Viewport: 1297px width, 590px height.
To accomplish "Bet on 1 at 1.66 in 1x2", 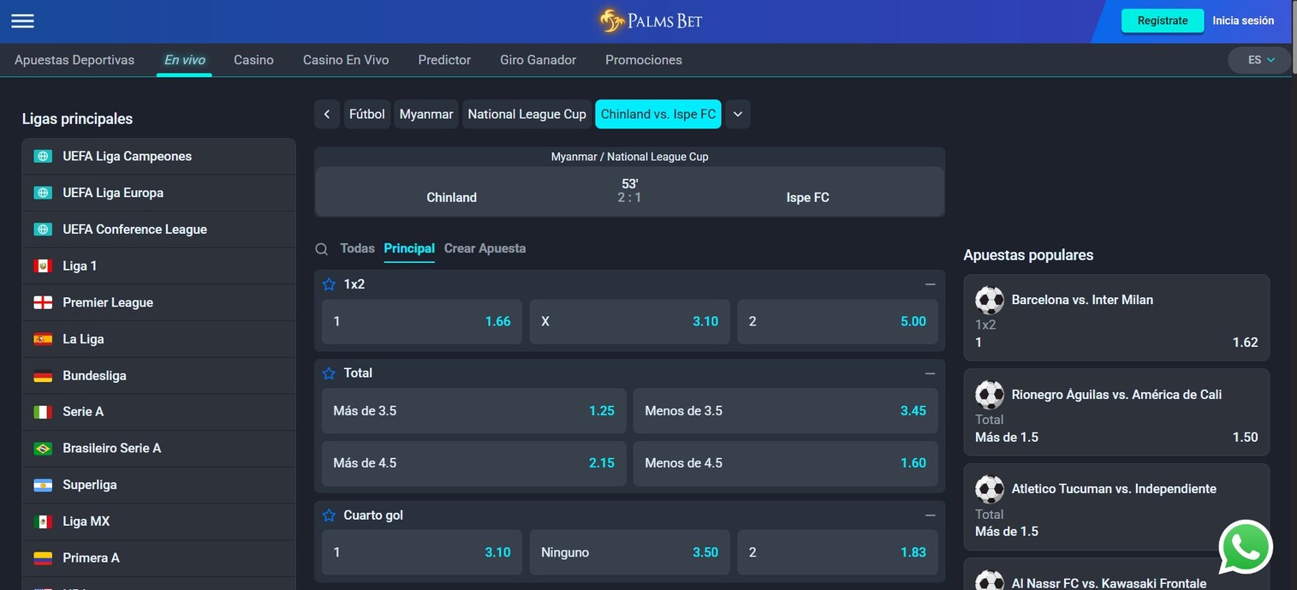I will tap(422, 322).
